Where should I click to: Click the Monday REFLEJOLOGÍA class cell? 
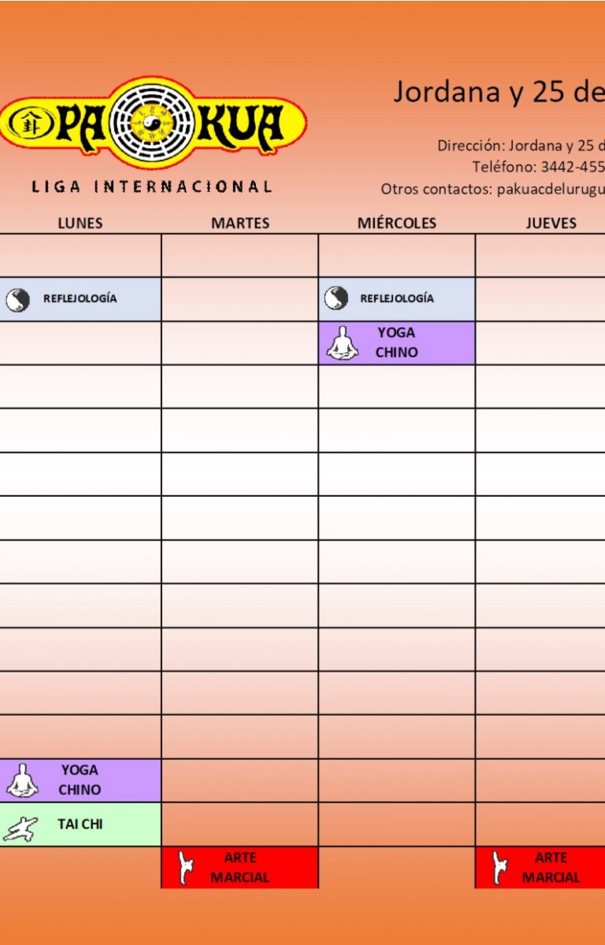[80, 299]
